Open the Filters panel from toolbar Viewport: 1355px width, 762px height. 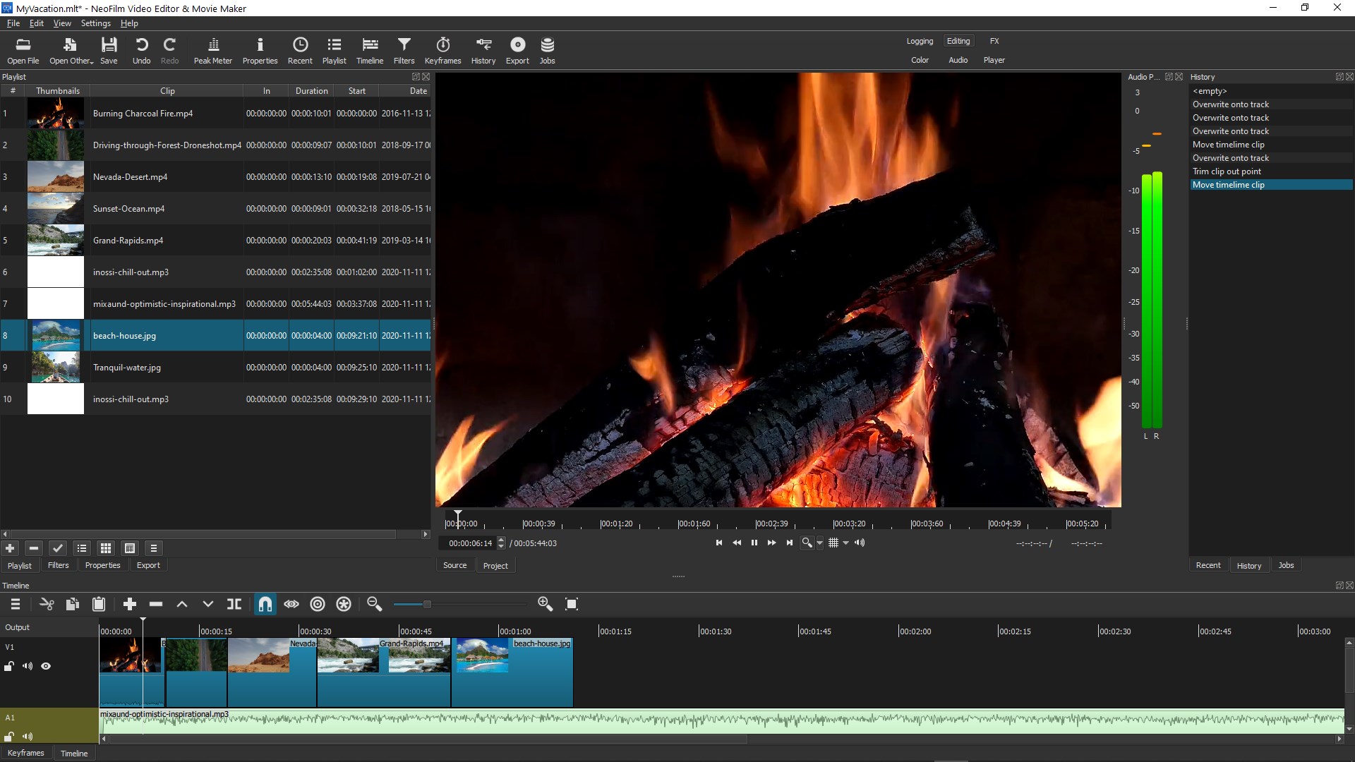(404, 51)
